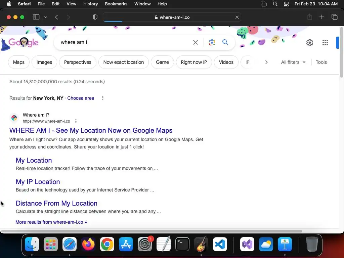Image resolution: width=344 pixels, height=258 pixels.
Task: Clear the search box with the X
Action: (x=195, y=42)
